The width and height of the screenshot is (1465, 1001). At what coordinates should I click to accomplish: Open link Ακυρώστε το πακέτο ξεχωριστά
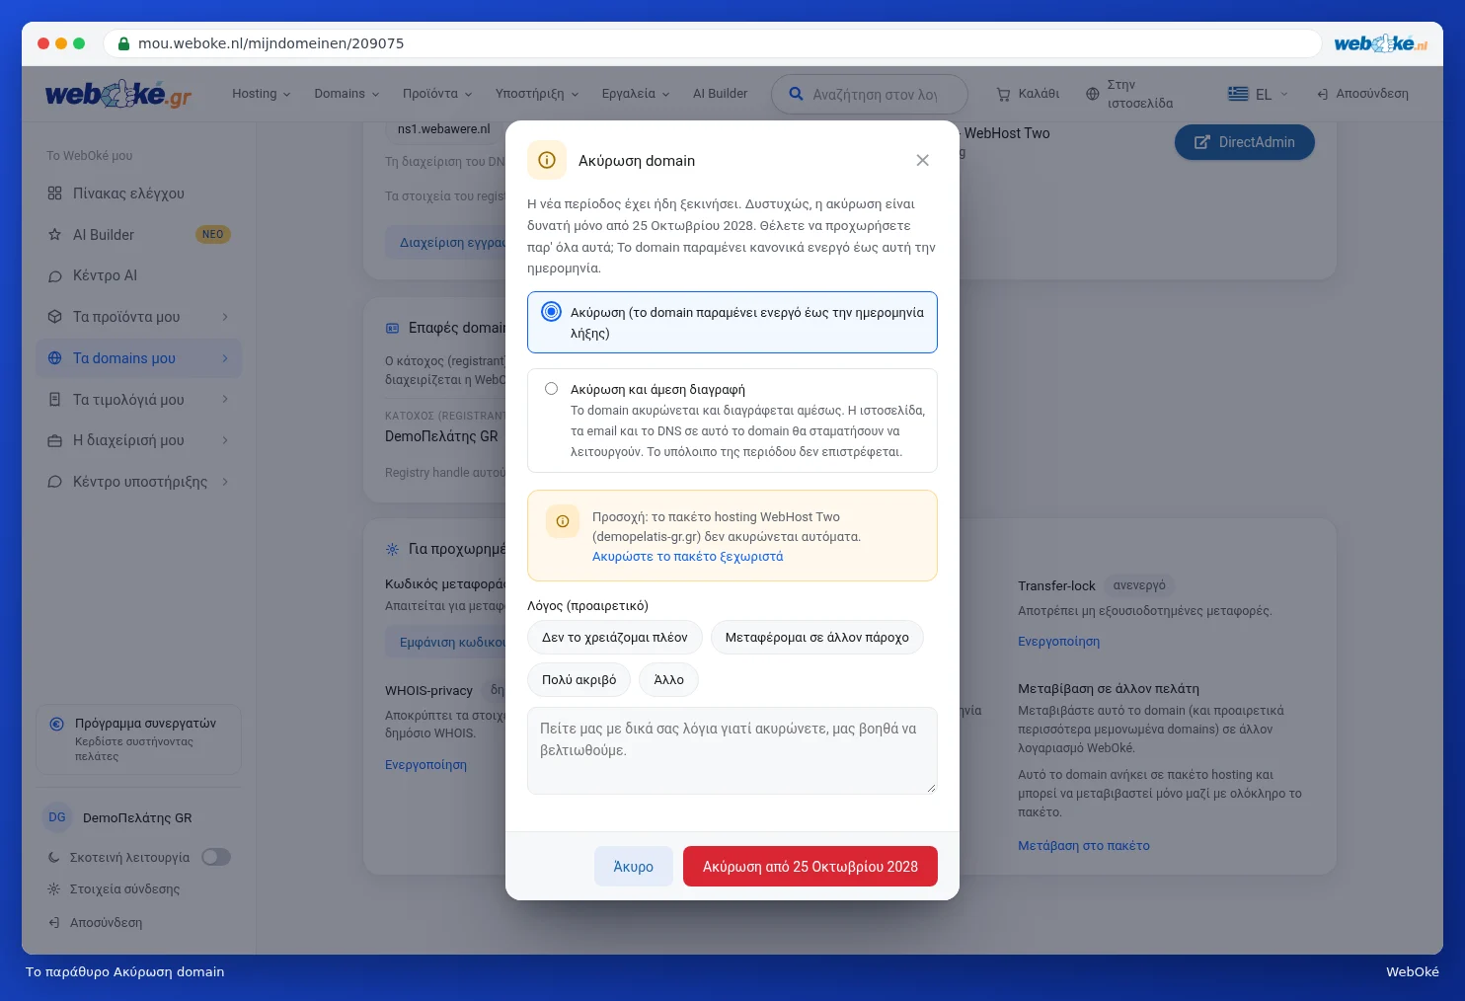688,557
